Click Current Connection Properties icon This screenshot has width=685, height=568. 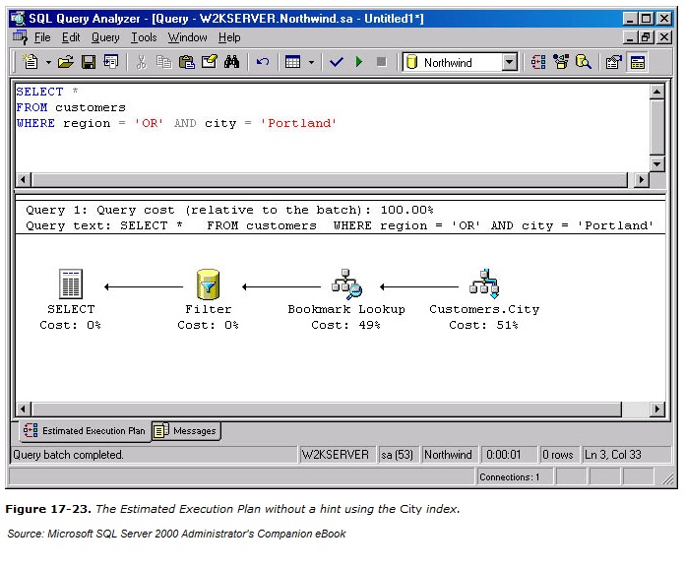pos(614,62)
